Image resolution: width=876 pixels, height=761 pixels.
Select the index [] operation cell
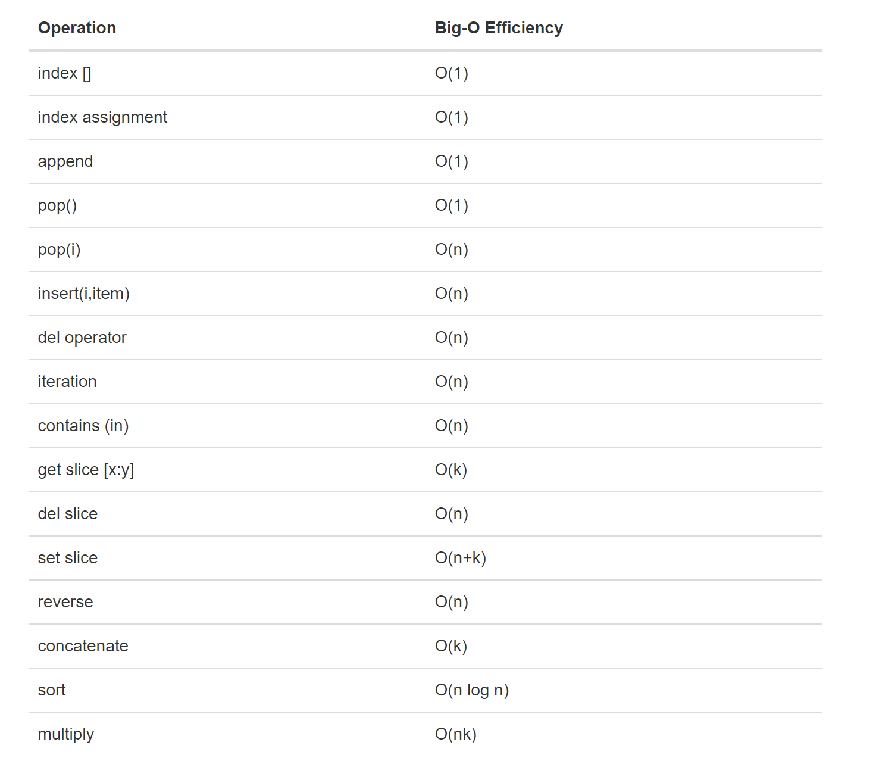coord(64,73)
